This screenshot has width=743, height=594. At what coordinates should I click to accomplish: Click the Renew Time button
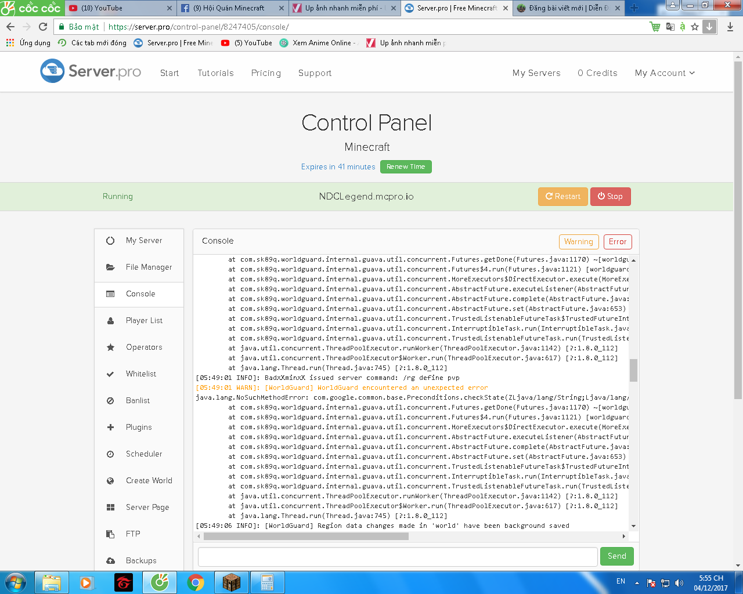[x=406, y=167]
